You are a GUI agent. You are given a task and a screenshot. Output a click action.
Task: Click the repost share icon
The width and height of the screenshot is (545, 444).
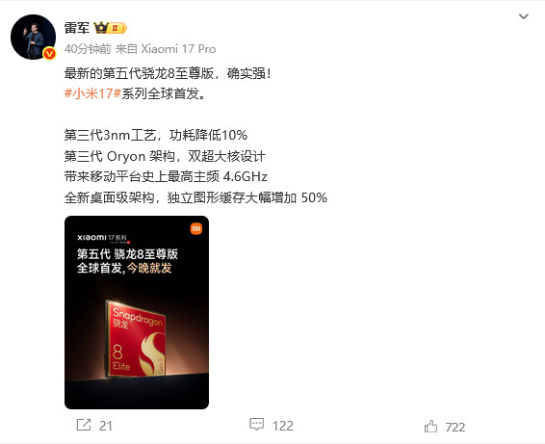[84, 425]
